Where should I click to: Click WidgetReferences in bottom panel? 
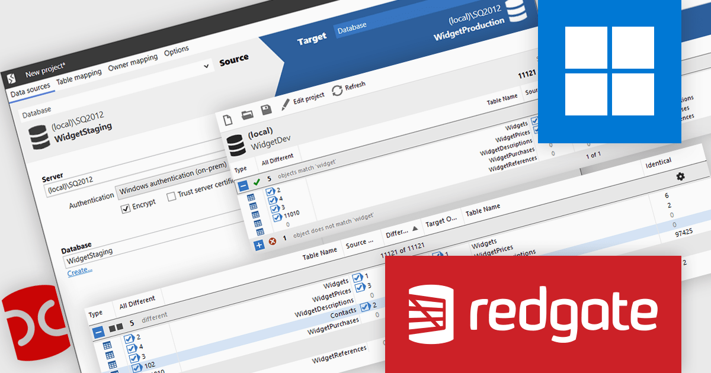click(340, 354)
